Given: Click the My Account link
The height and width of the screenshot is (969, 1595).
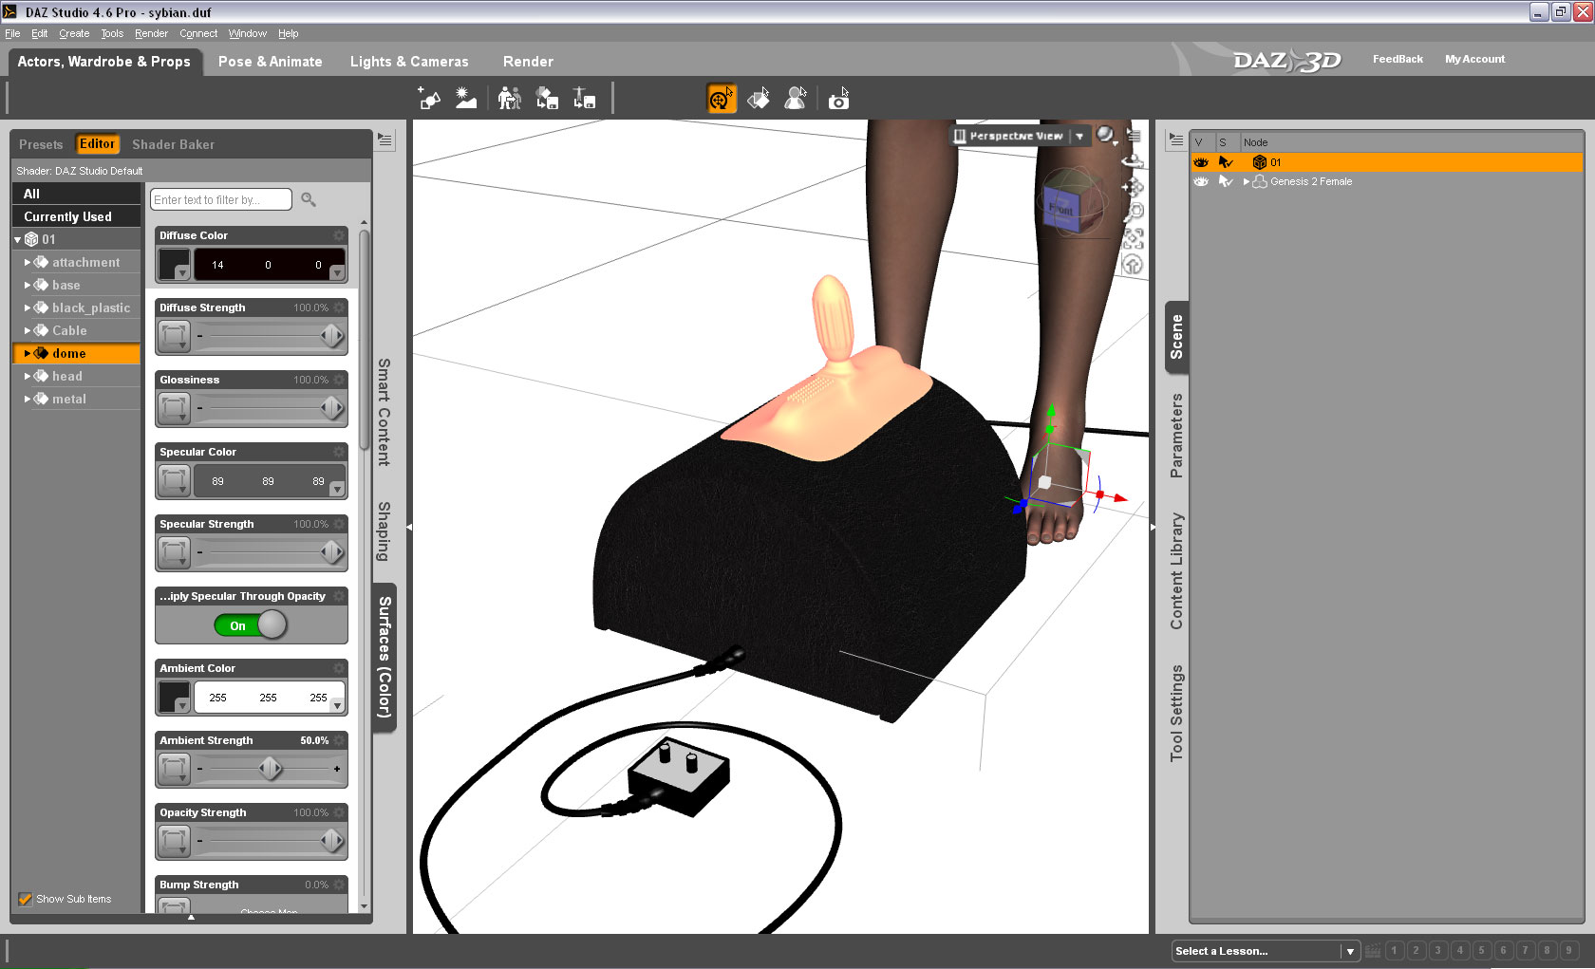Looking at the screenshot, I should pyautogui.click(x=1474, y=59).
